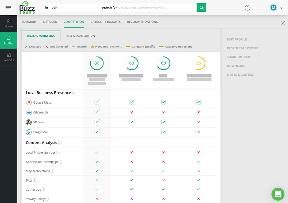Expand the user account dropdown arrow

(x=281, y=8)
